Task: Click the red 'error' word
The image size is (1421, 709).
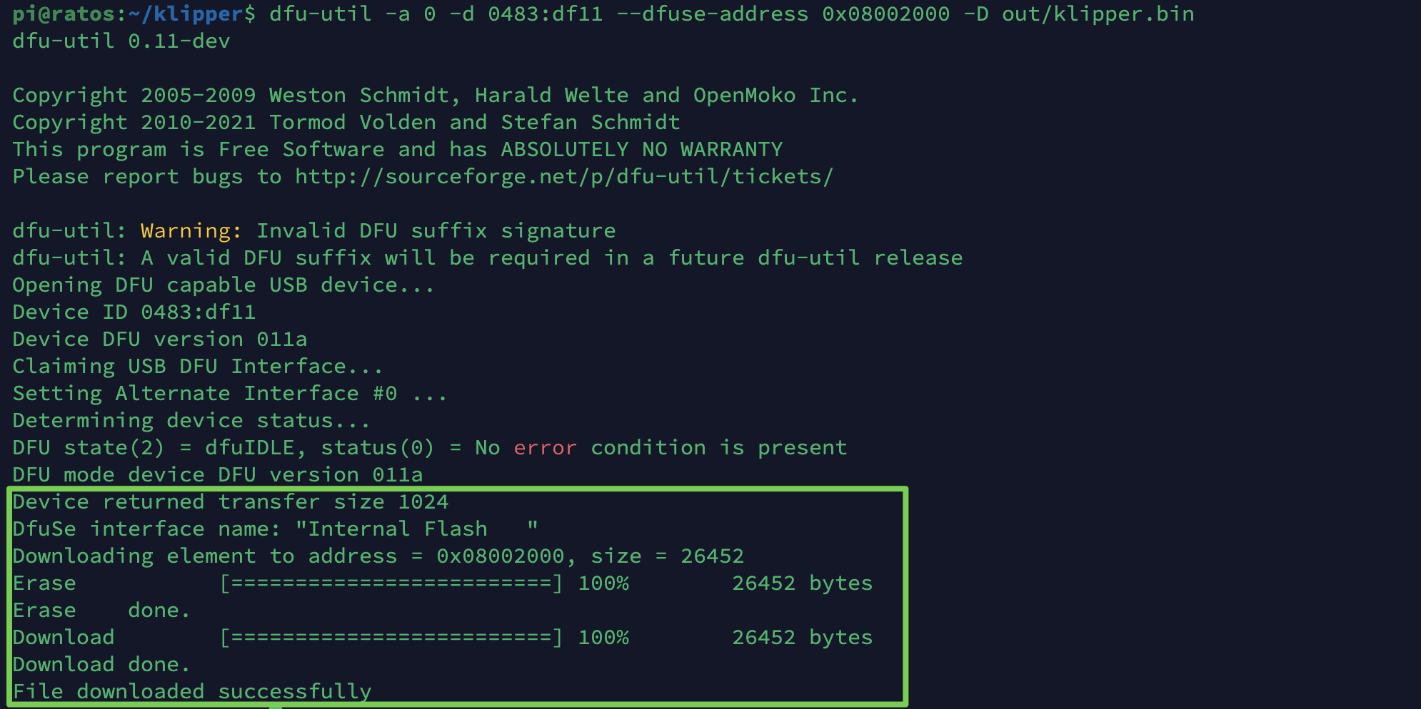Action: [545, 448]
